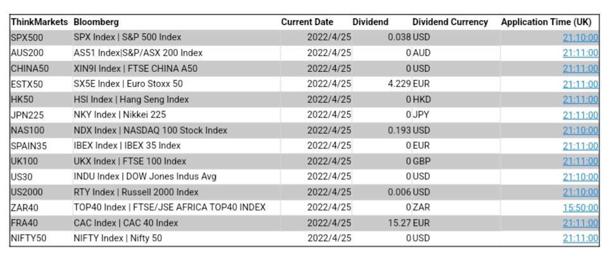Viewport: 605px width, 260px height.
Task: Click the ThinkMarkets column header
Action: click(39, 22)
